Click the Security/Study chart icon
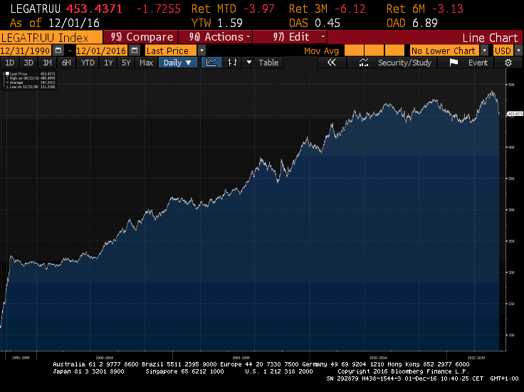This screenshot has width=524, height=392. [x=364, y=63]
